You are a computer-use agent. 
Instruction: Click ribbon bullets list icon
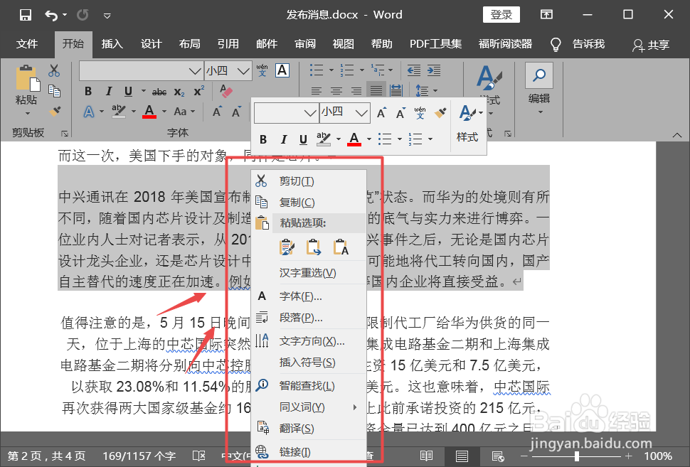(x=317, y=70)
